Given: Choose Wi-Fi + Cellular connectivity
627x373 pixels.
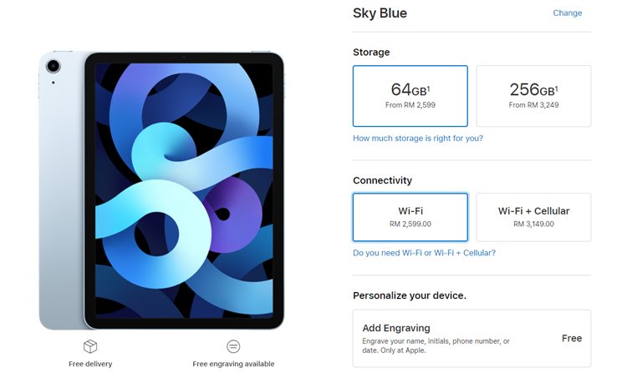Looking at the screenshot, I should 533,218.
